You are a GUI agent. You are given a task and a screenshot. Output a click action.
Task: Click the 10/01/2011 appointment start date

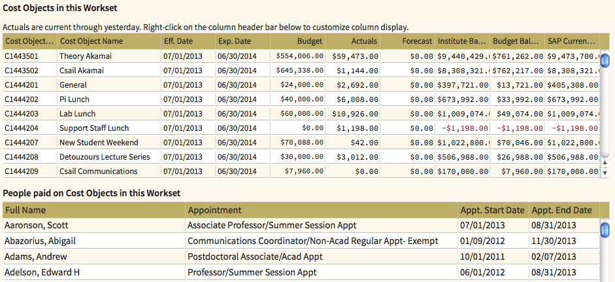[x=482, y=256]
